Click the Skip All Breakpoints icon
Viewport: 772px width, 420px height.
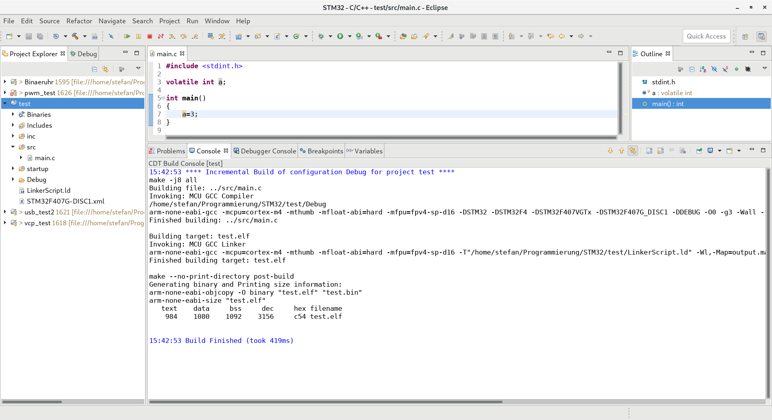pyautogui.click(x=111, y=36)
